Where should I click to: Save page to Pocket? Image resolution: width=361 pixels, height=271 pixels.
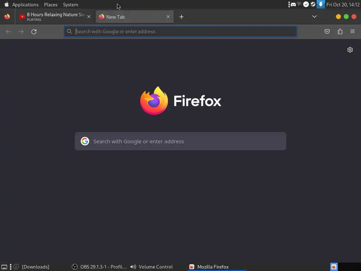(327, 31)
